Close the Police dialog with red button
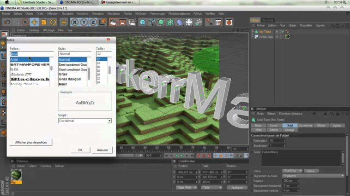The image size is (350, 196). 108,40
